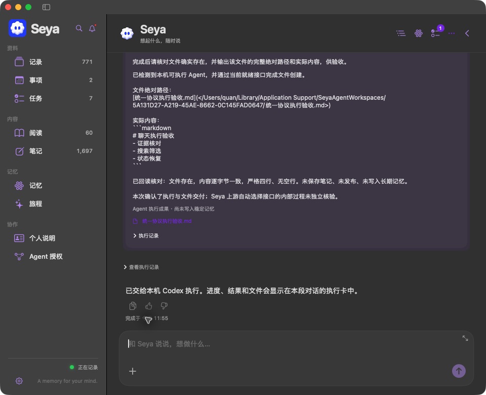Expand the message input area
Image resolution: width=486 pixels, height=395 pixels.
tap(465, 338)
